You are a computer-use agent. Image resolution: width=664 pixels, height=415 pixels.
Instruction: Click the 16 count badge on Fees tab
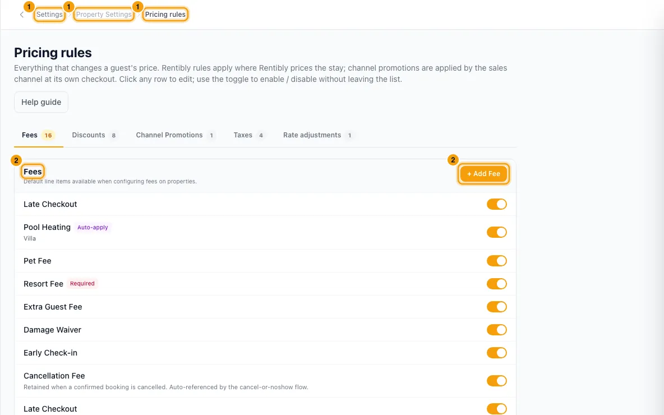(48, 136)
